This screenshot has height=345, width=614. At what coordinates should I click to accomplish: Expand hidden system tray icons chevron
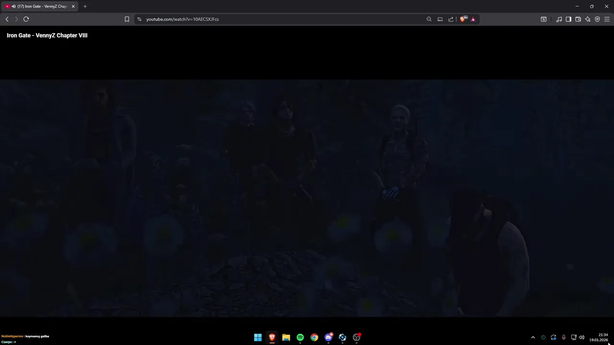532,337
